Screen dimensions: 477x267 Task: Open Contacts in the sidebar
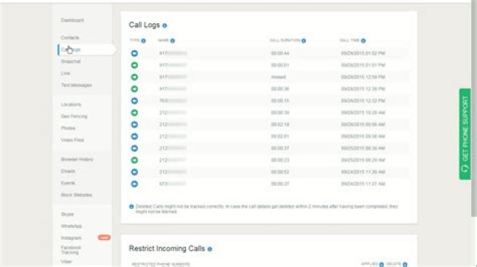coord(70,38)
